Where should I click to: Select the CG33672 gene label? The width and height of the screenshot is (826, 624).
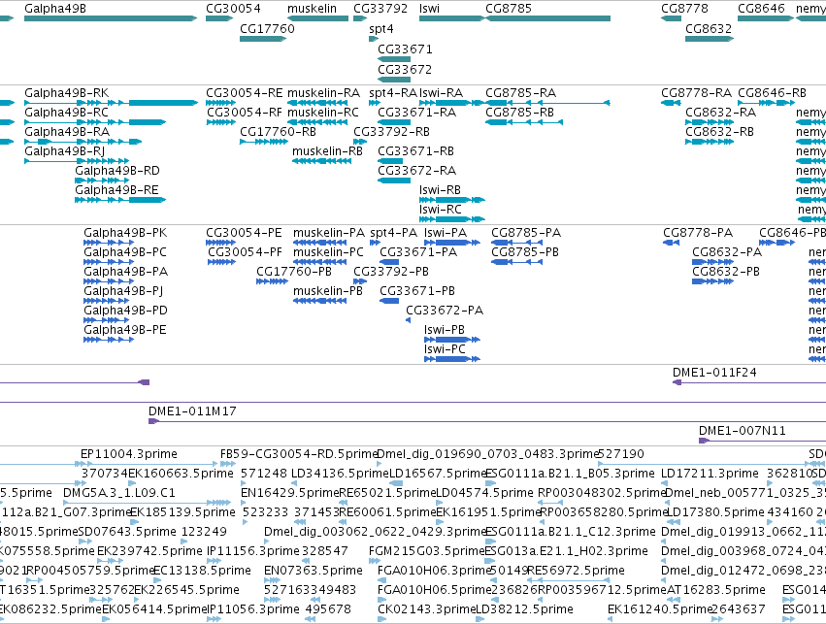[x=405, y=70]
